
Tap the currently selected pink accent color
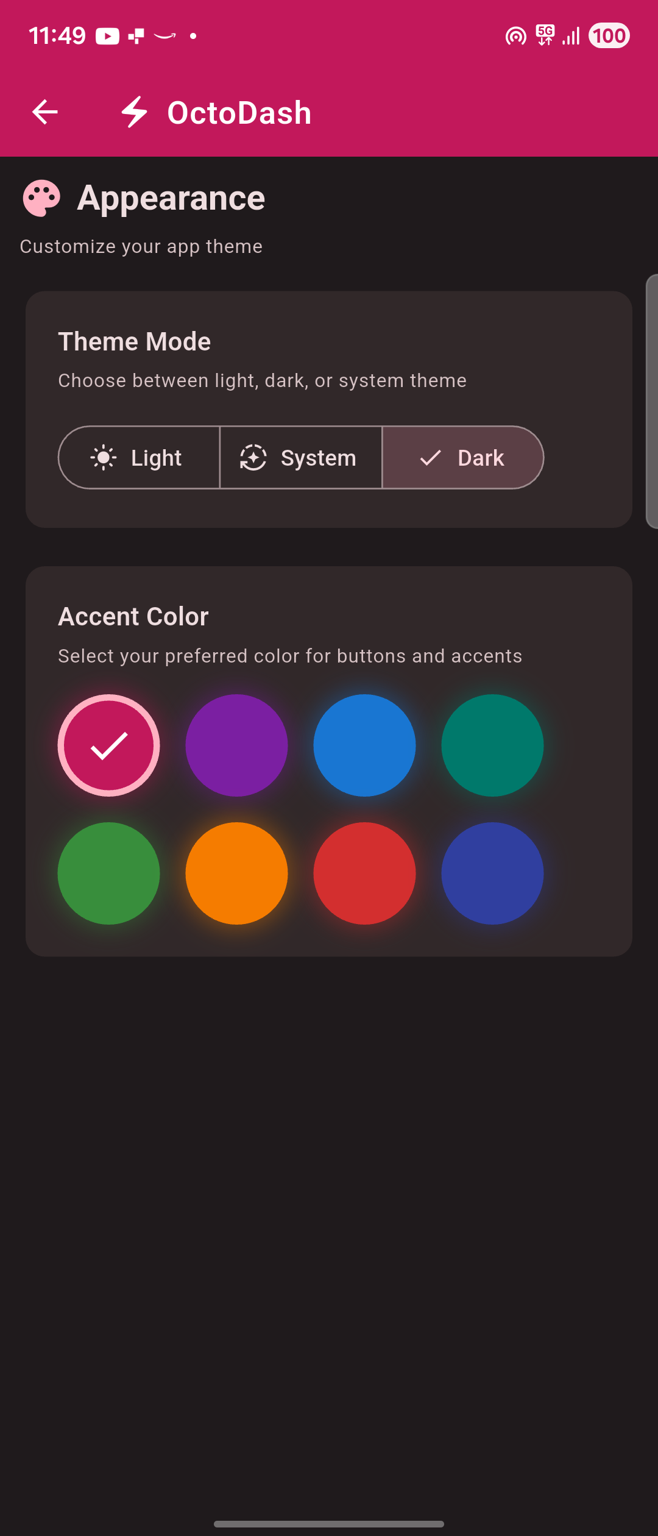[108, 745]
